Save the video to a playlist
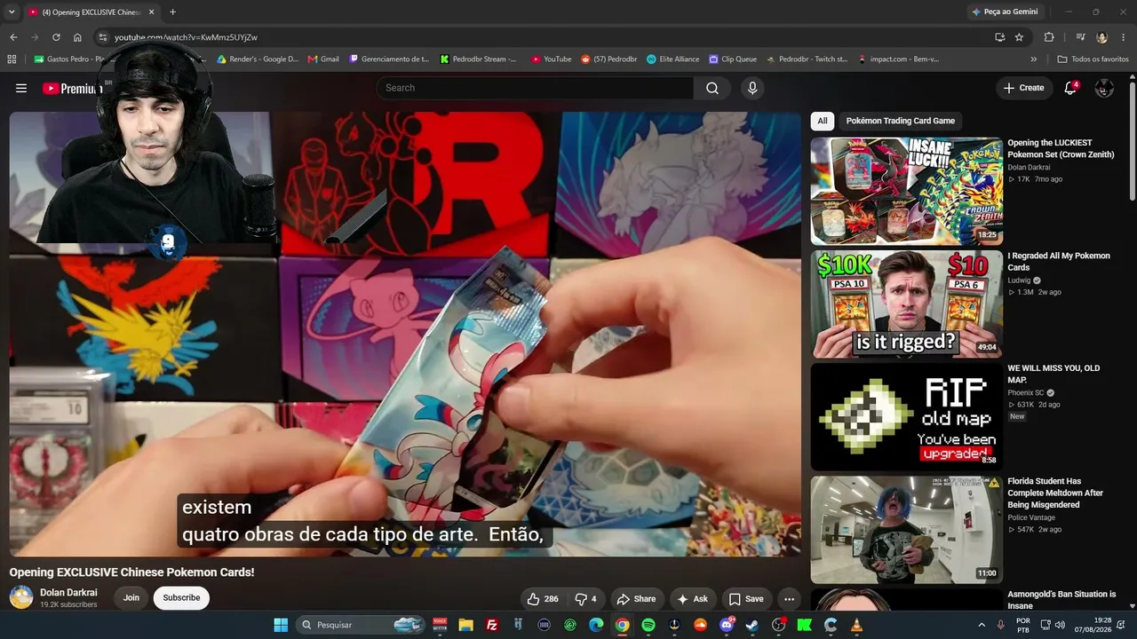The width and height of the screenshot is (1137, 639). [x=746, y=599]
